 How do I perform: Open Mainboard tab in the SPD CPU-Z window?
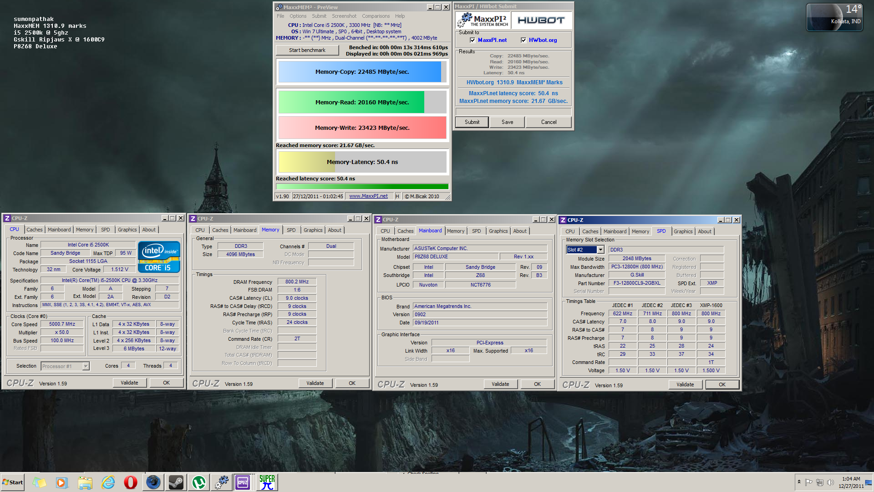615,231
